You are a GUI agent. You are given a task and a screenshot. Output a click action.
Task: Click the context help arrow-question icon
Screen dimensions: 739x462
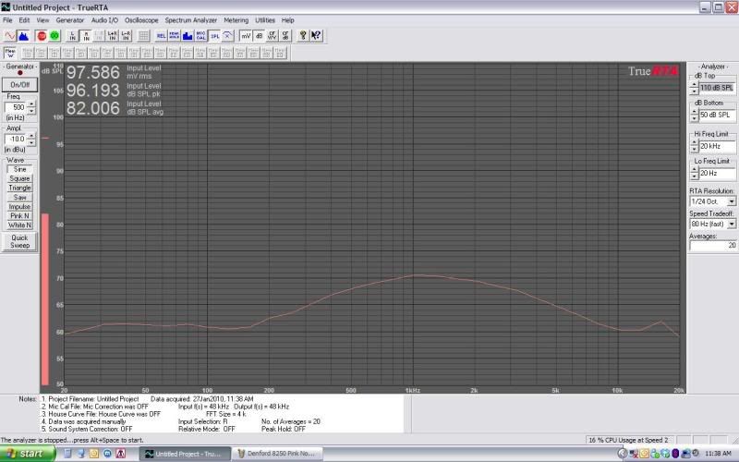pos(316,36)
